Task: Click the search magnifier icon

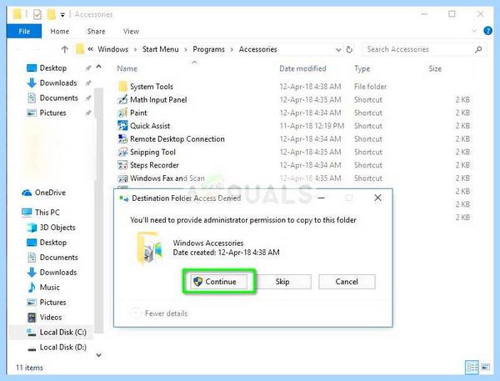Action: (478, 49)
